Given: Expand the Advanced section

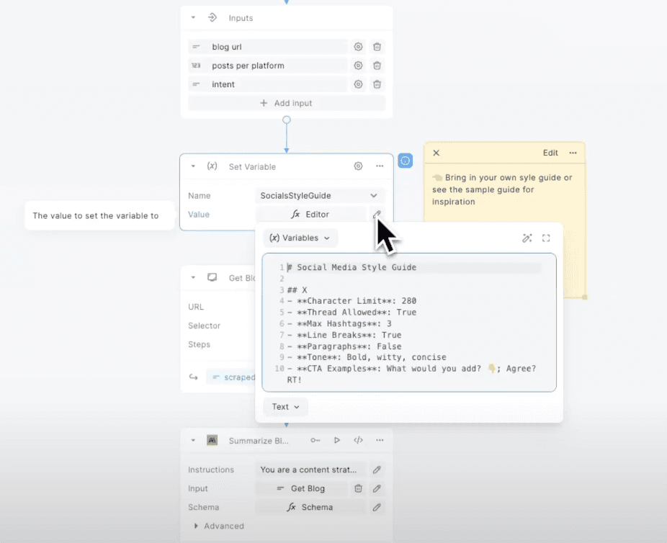Looking at the screenshot, I should pos(219,526).
